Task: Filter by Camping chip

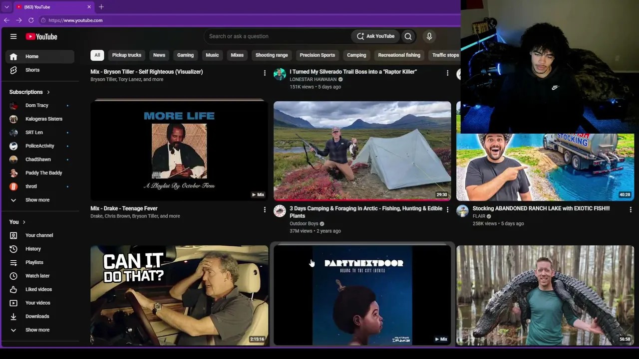Action: click(356, 55)
